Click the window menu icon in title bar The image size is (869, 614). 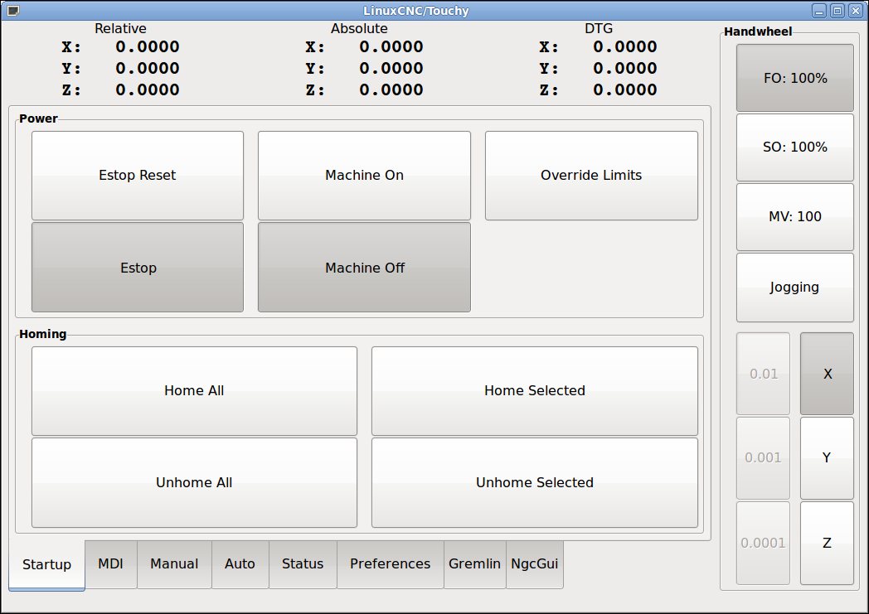point(12,11)
